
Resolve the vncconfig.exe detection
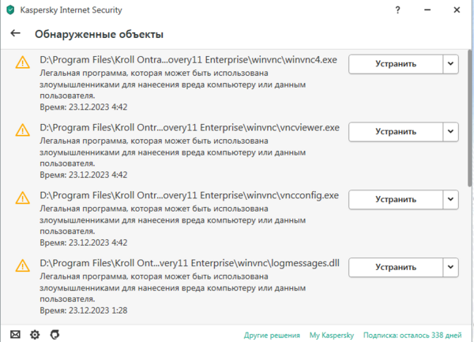point(395,200)
